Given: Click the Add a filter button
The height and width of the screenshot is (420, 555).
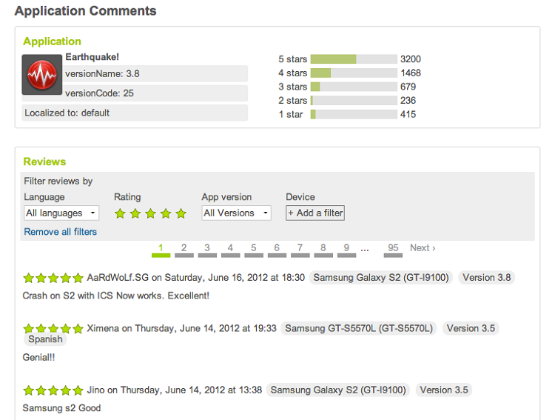Looking at the screenshot, I should point(315,213).
